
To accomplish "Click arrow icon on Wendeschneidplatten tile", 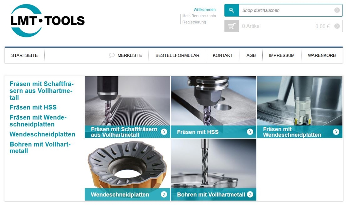I will [x=164, y=194].
